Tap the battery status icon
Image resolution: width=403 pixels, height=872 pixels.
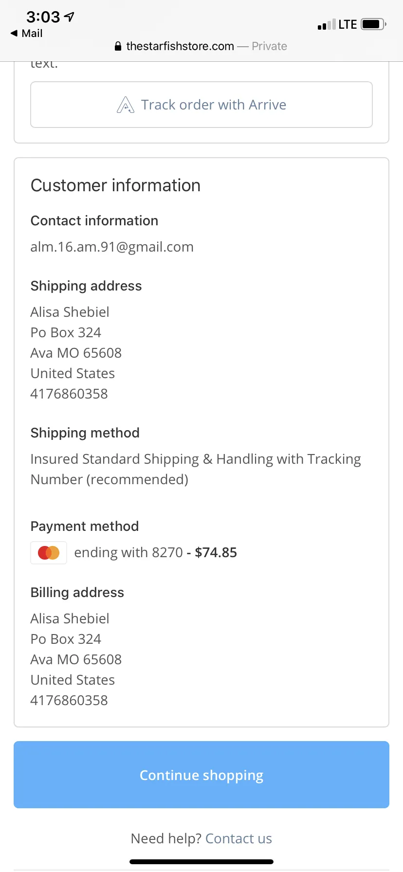(x=374, y=24)
